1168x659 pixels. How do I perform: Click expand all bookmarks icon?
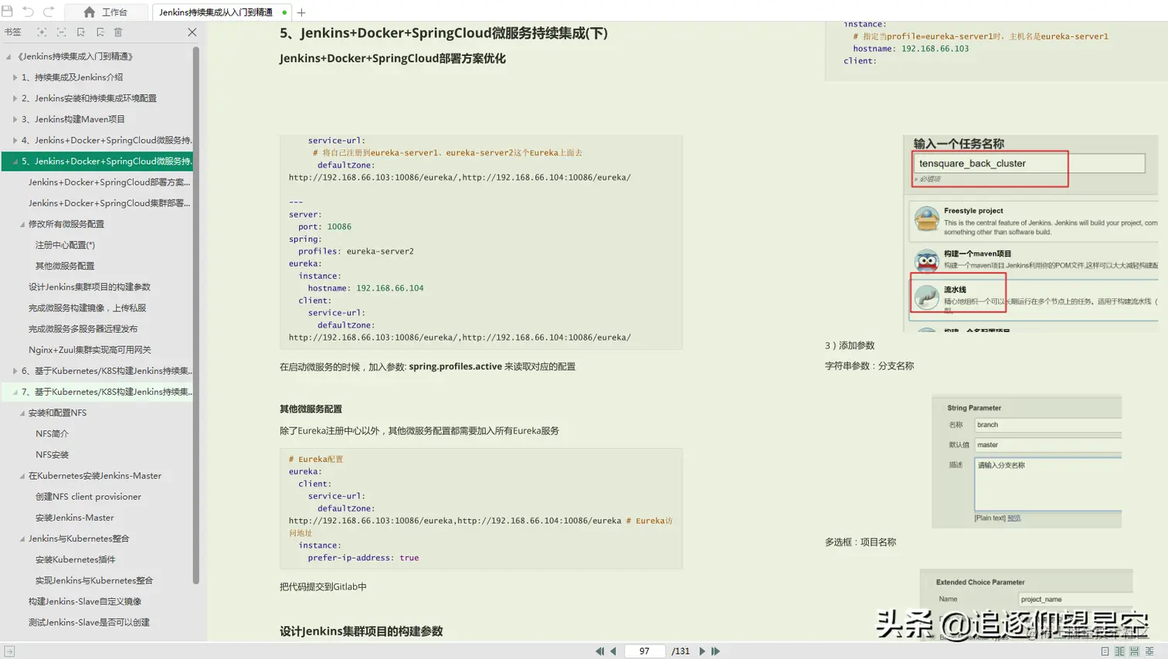pos(42,32)
